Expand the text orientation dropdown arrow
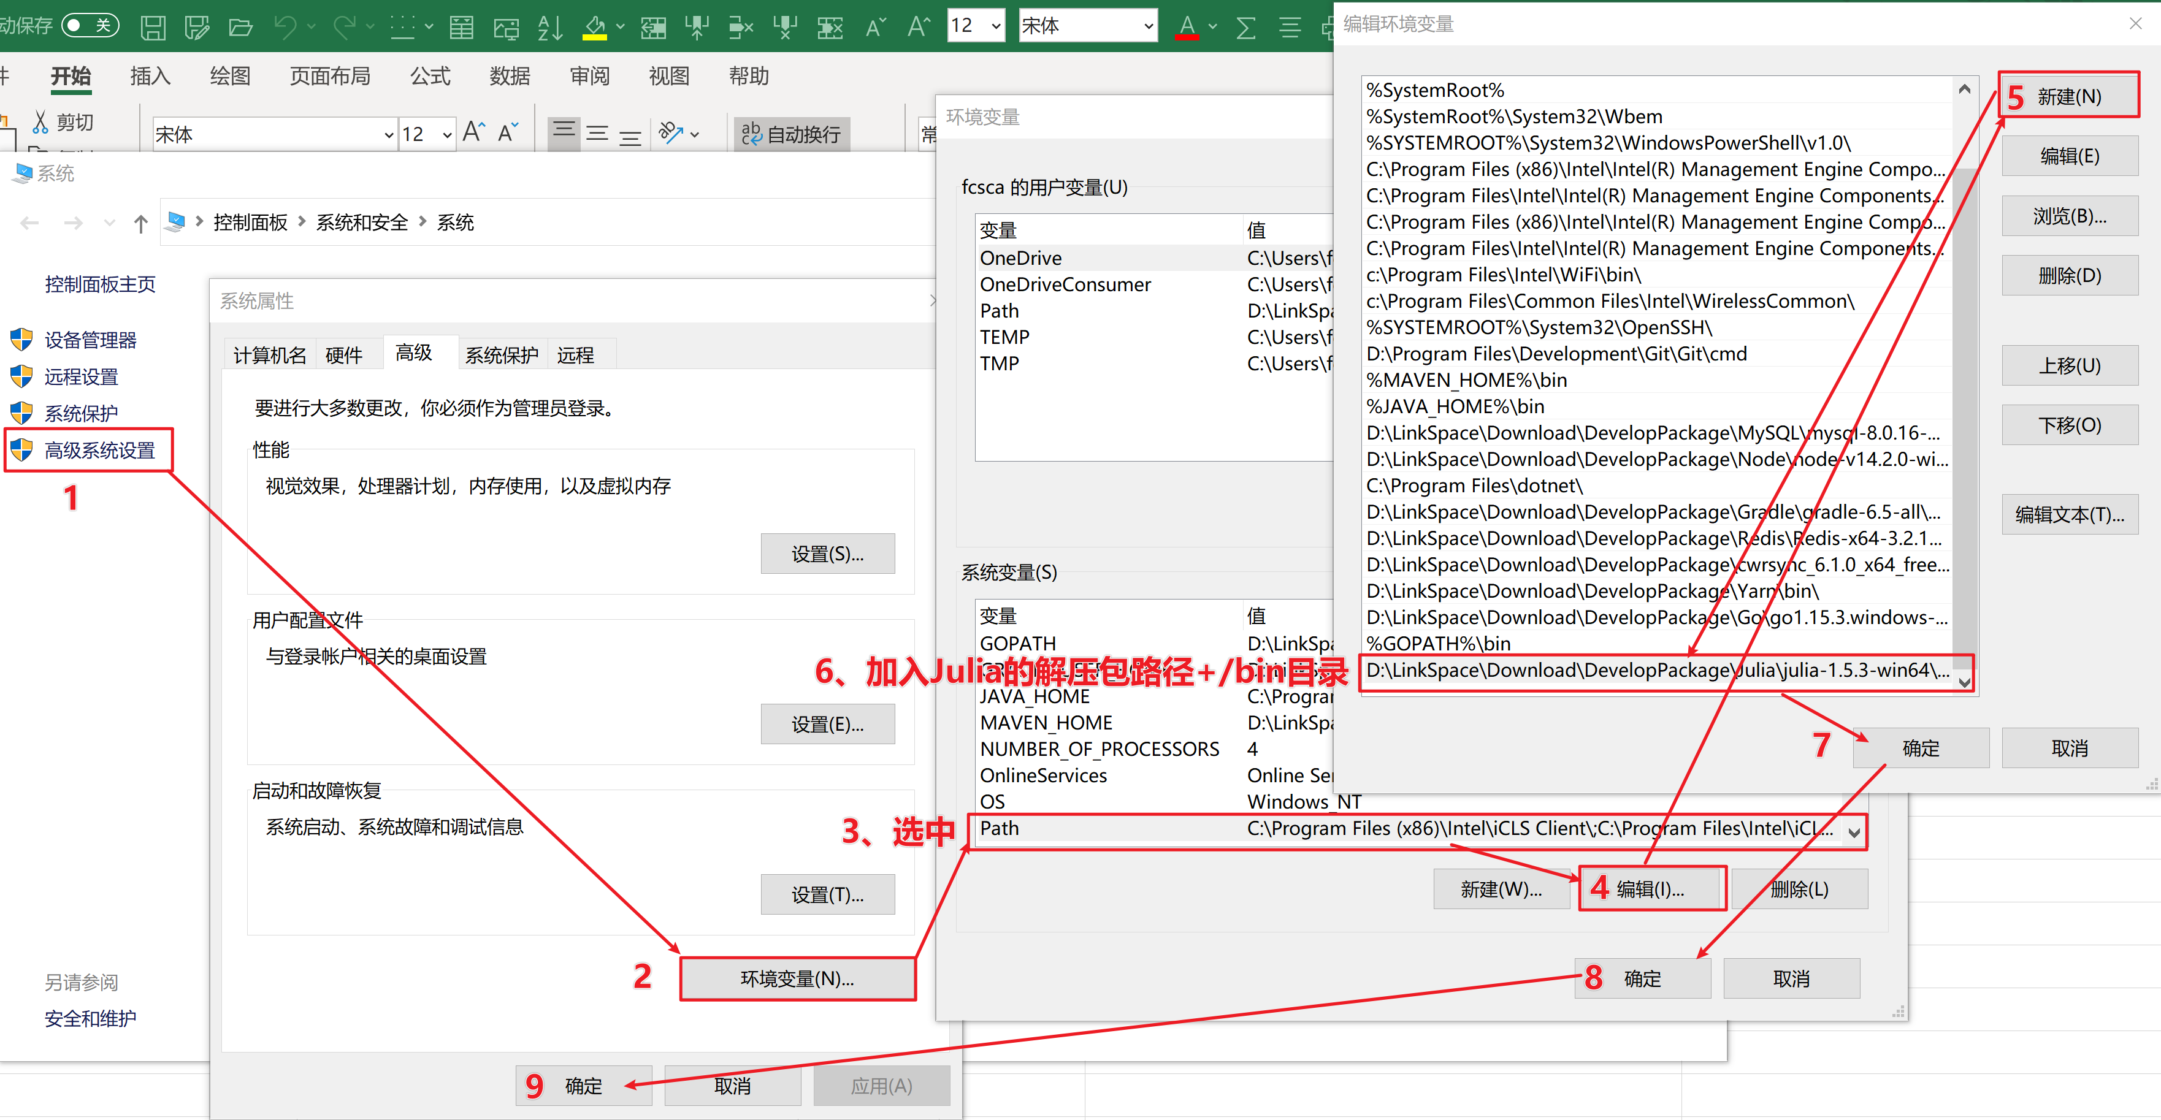The width and height of the screenshot is (2161, 1120). coord(695,134)
